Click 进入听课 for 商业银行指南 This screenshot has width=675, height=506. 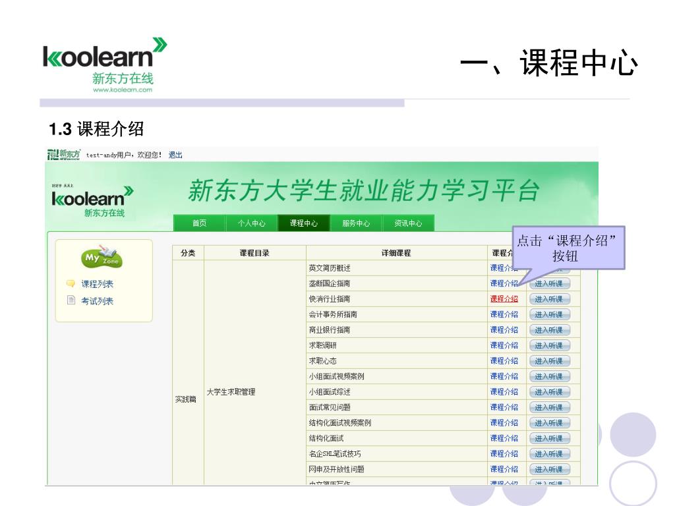click(x=549, y=330)
